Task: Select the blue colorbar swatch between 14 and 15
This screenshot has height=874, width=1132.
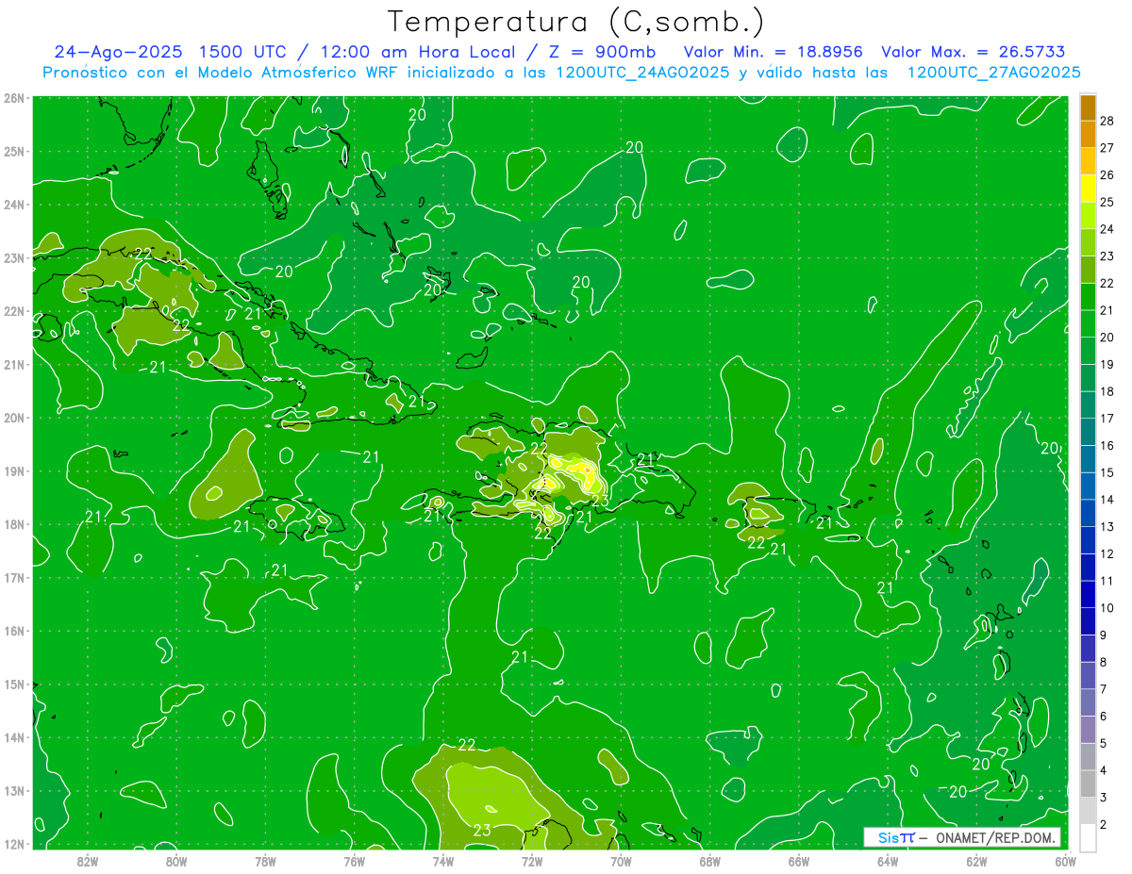Action: pyautogui.click(x=1088, y=486)
